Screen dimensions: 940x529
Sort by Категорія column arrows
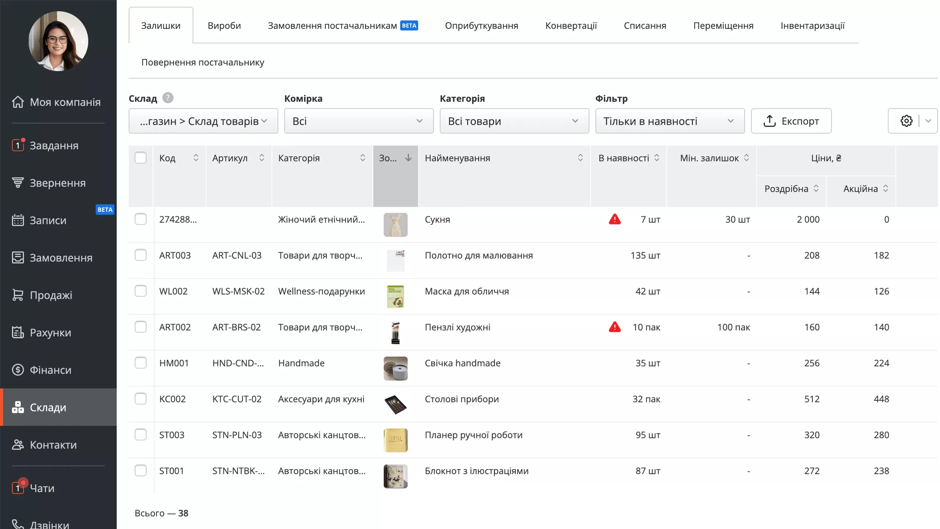362,158
